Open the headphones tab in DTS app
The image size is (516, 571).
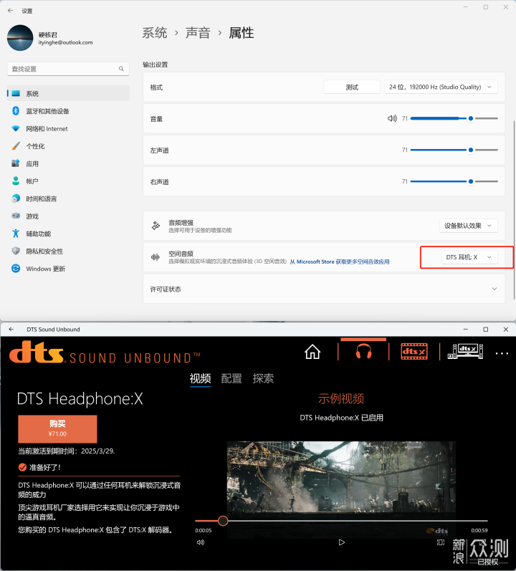coord(363,352)
